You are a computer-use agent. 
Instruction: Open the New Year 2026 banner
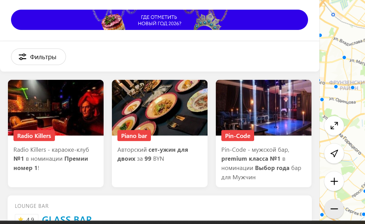coord(160,20)
